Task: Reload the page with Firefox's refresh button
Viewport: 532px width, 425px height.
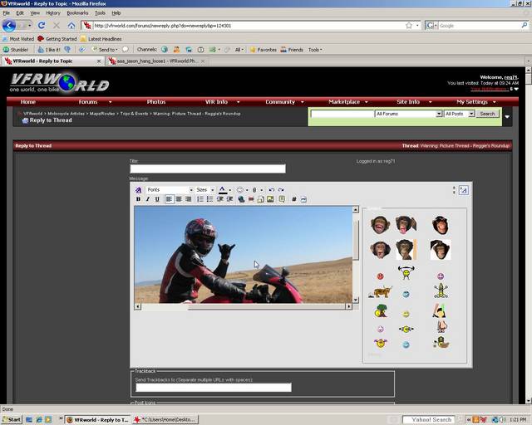Action: tap(41, 26)
